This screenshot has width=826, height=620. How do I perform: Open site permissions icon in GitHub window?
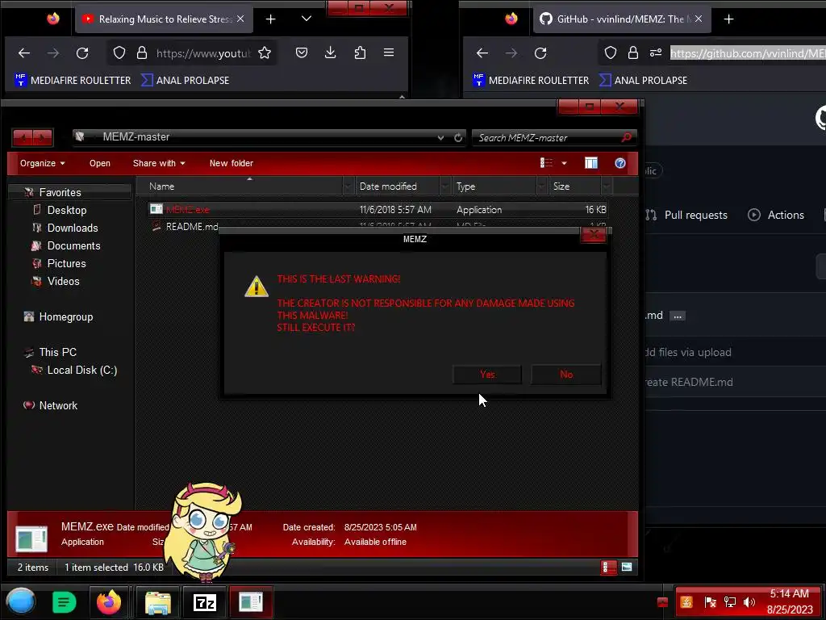click(x=656, y=52)
